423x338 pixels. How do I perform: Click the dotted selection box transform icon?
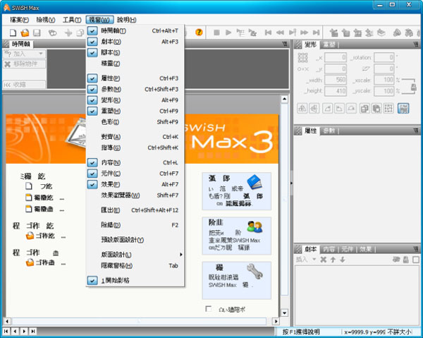(x=388, y=109)
